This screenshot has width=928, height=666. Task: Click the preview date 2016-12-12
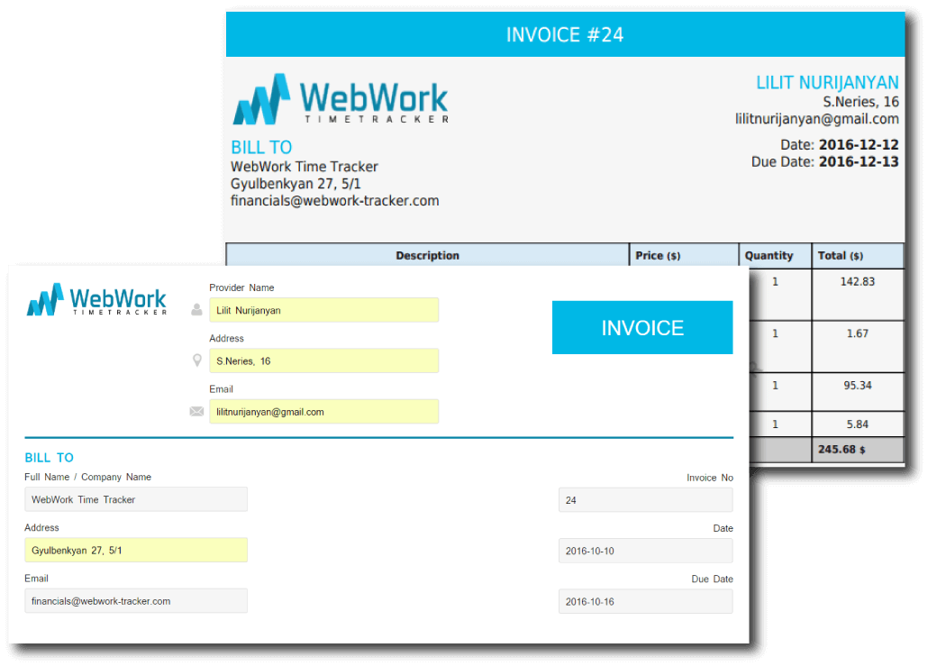(859, 145)
